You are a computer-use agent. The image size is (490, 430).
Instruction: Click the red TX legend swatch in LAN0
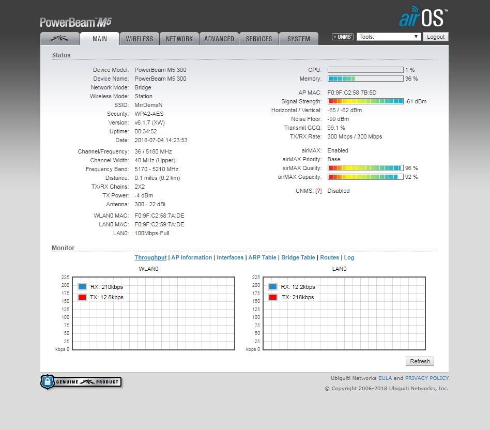coord(273,297)
